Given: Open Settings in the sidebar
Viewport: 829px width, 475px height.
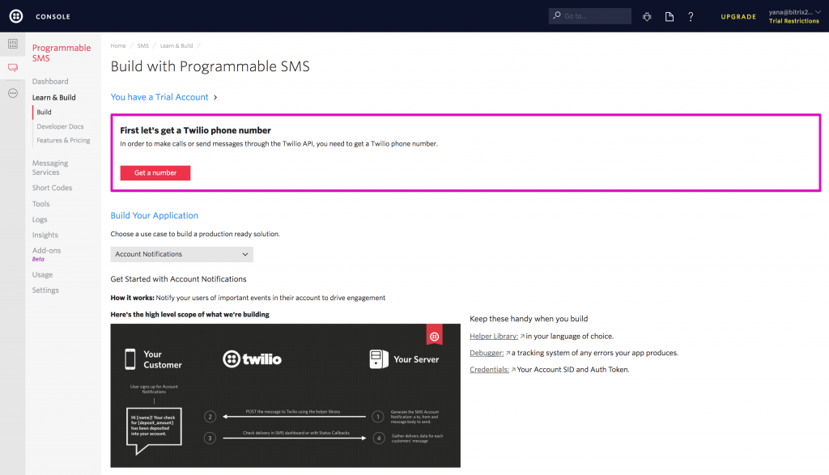Looking at the screenshot, I should [45, 290].
